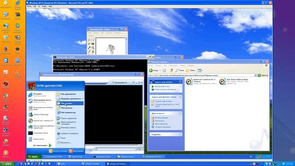Image resolution: width=295 pixels, height=166 pixels.
Task: Collapse Задачи для файлов и папок panel
Action: pos(180,97)
